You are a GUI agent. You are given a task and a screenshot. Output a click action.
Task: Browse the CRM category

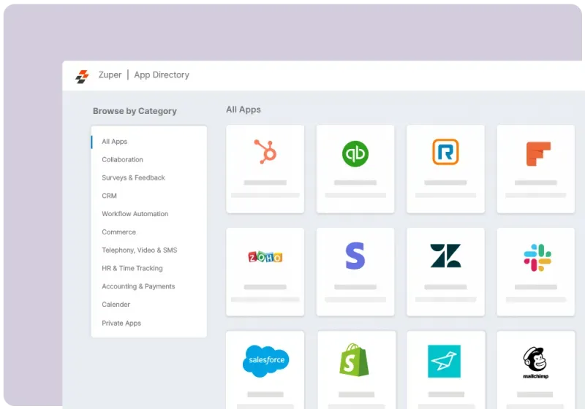109,196
